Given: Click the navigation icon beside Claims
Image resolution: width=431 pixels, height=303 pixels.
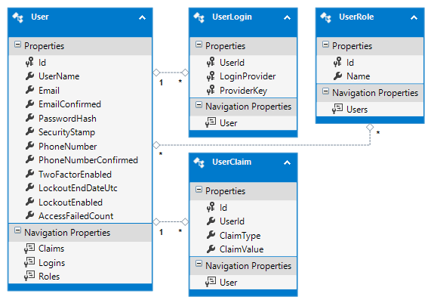Looking at the screenshot, I should pos(29,249).
